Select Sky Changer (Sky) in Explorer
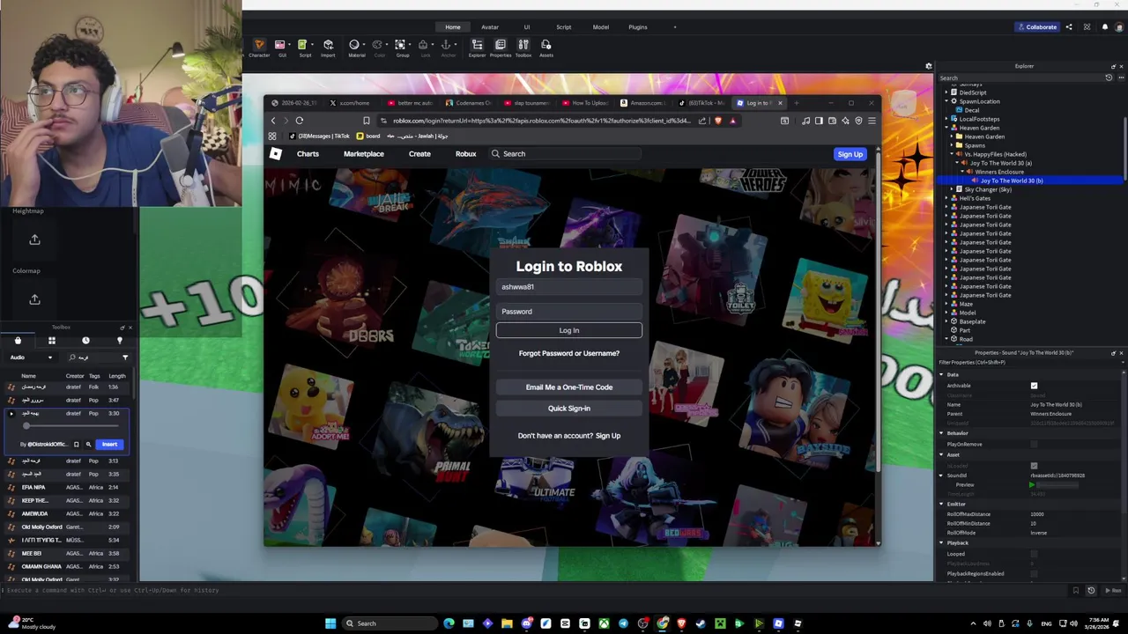Viewport: 1128px width, 634px height. (x=988, y=189)
